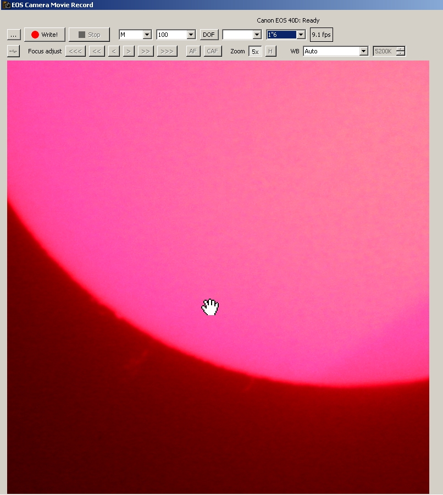Click the 5200K color temperature field

pos(385,51)
